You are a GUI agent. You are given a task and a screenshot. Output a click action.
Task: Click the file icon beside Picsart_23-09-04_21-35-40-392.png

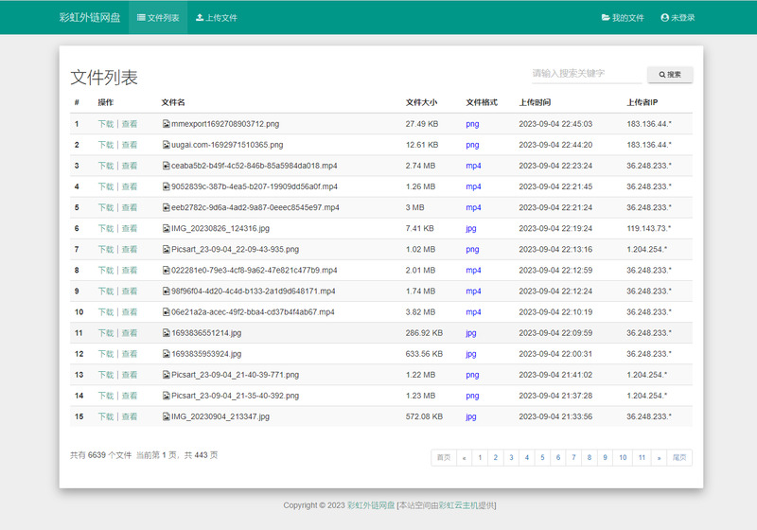pyautogui.click(x=166, y=396)
